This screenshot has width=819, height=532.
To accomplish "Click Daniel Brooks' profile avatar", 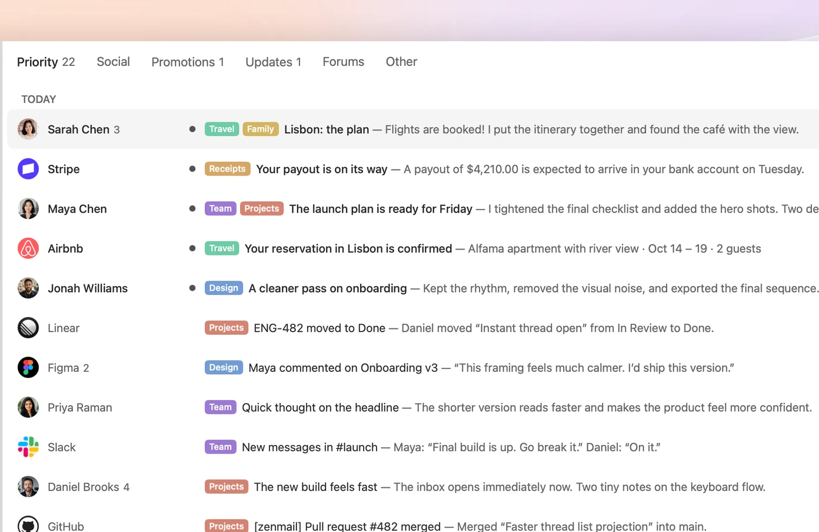I will 28,487.
